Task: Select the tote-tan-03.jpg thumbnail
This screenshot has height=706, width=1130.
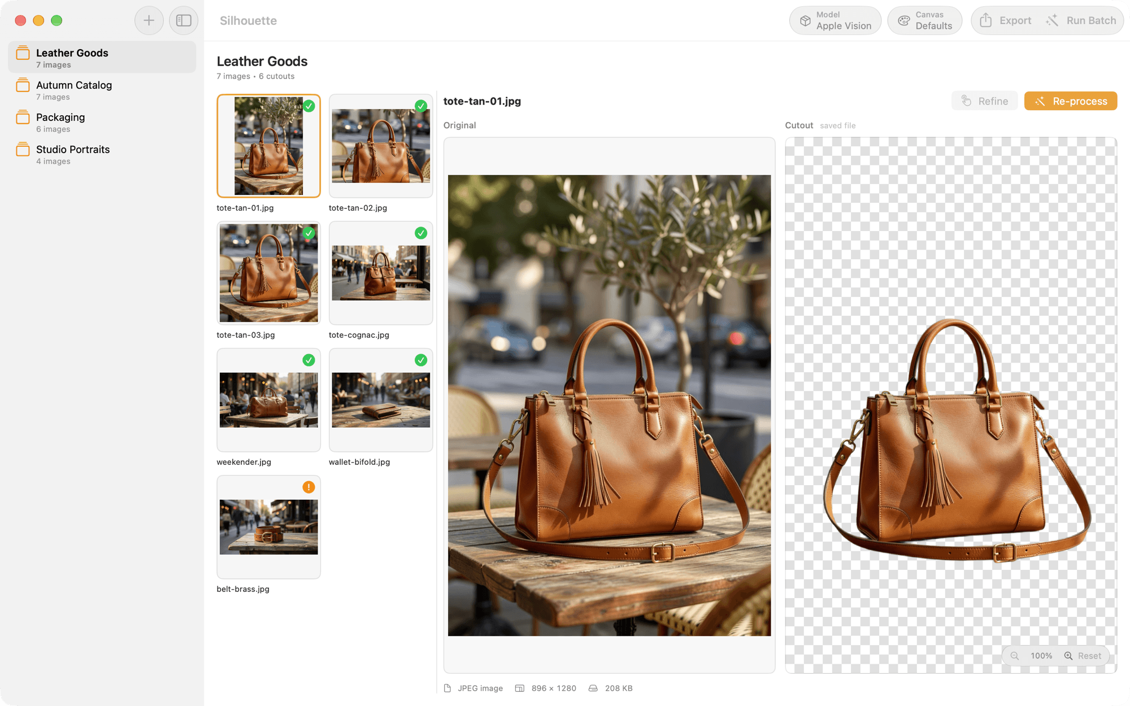Action: point(268,273)
